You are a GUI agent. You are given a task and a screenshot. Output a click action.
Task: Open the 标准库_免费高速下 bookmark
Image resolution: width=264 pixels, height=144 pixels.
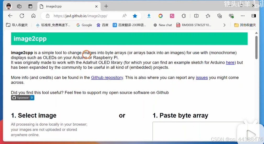tap(53, 25)
